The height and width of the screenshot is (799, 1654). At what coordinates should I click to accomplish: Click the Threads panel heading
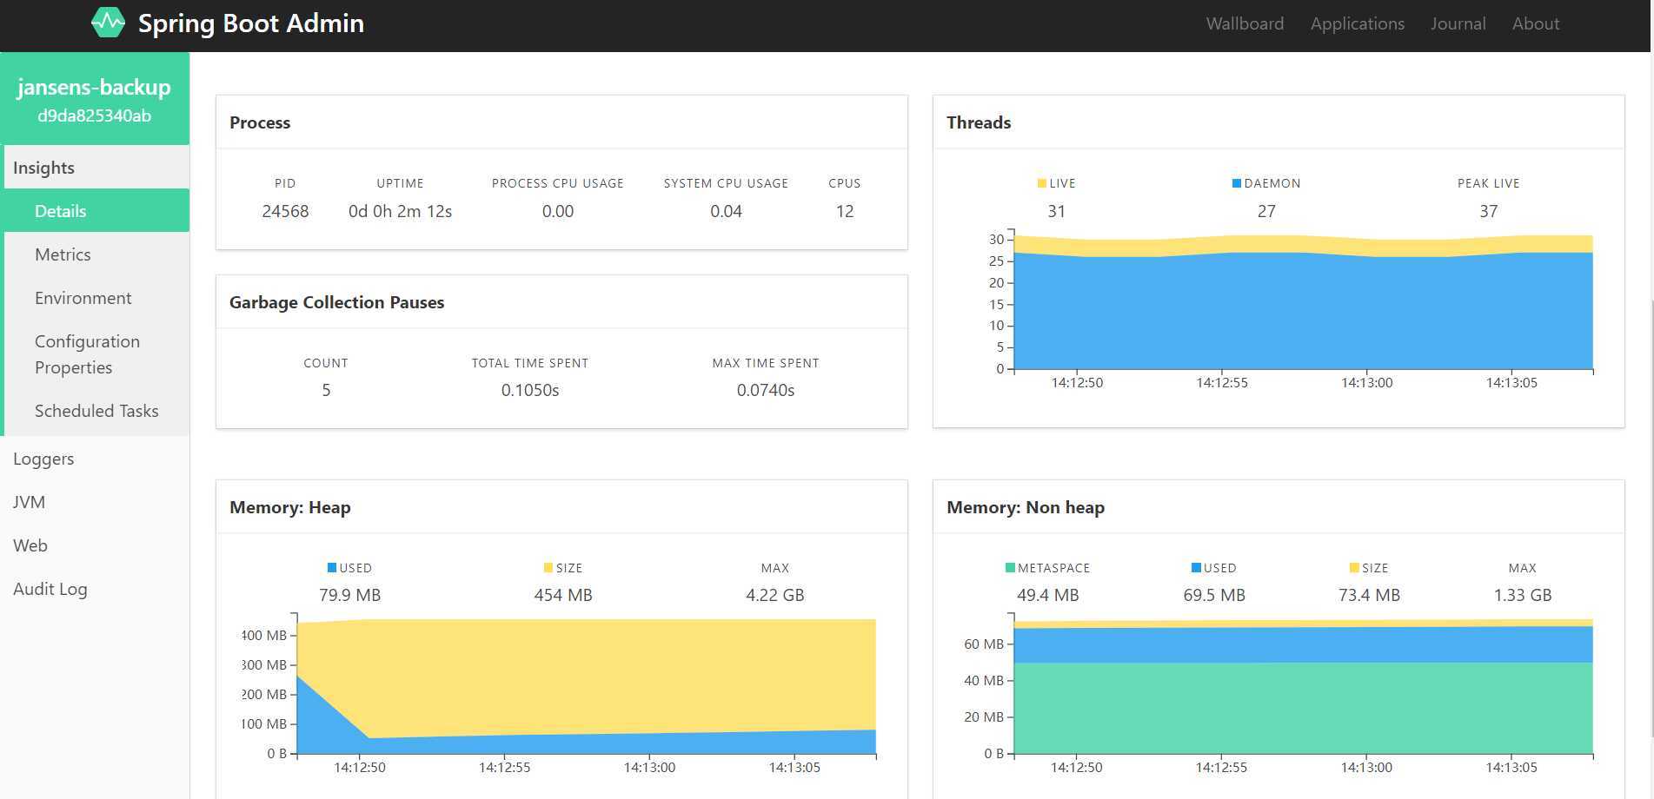click(979, 122)
